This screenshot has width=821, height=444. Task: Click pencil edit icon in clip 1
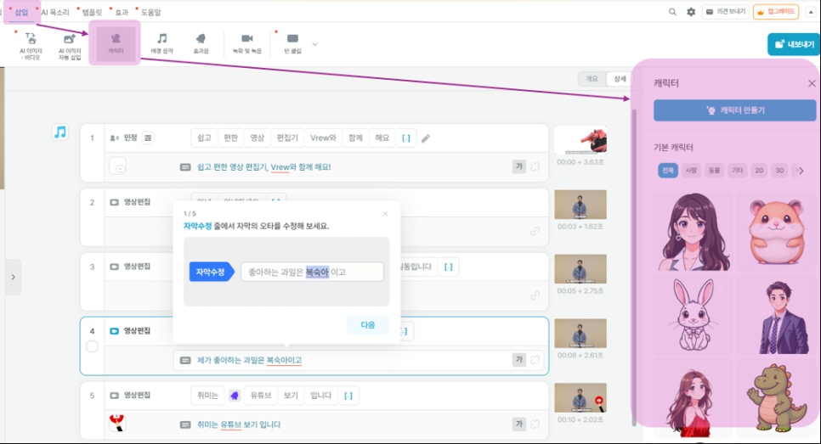(x=426, y=138)
